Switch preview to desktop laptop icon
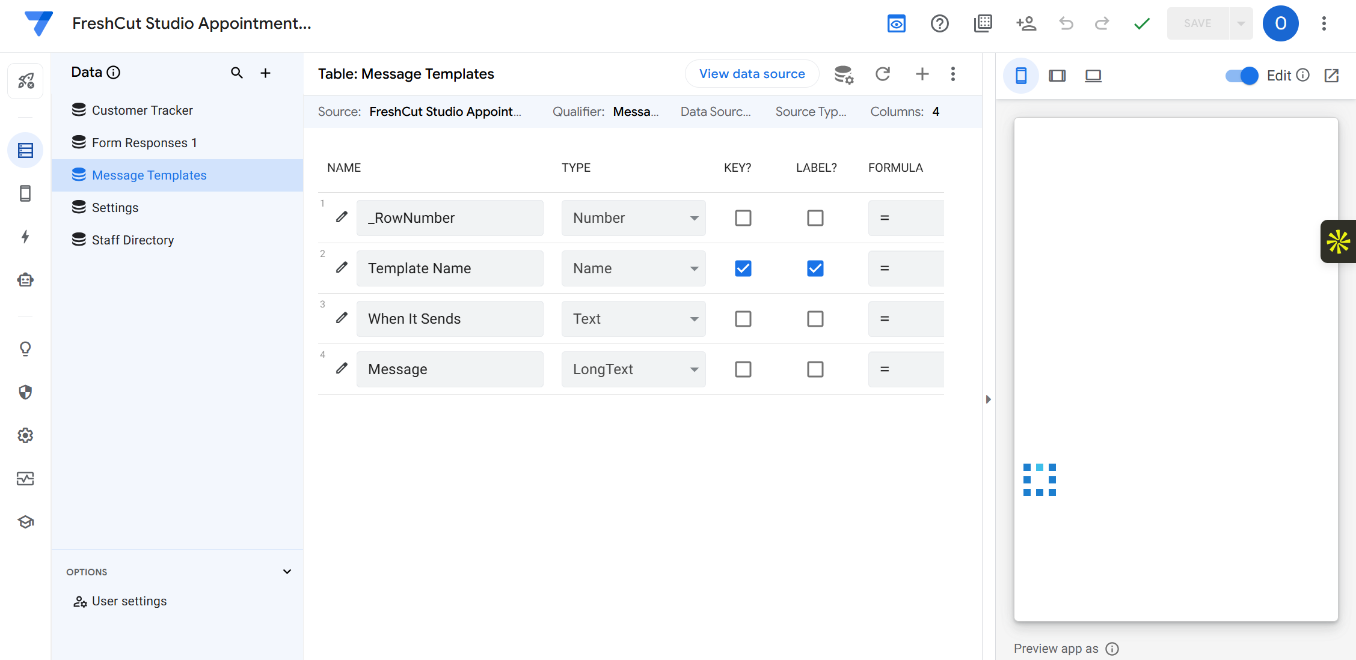Image resolution: width=1356 pixels, height=660 pixels. coord(1093,76)
